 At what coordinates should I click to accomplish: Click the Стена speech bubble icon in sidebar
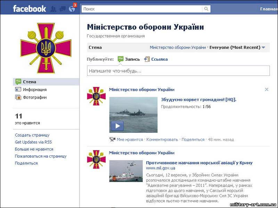pyautogui.click(x=18, y=82)
